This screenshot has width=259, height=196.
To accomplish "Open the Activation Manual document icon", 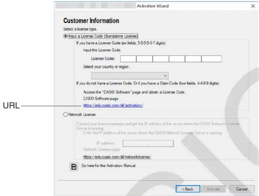I will coord(74,167).
